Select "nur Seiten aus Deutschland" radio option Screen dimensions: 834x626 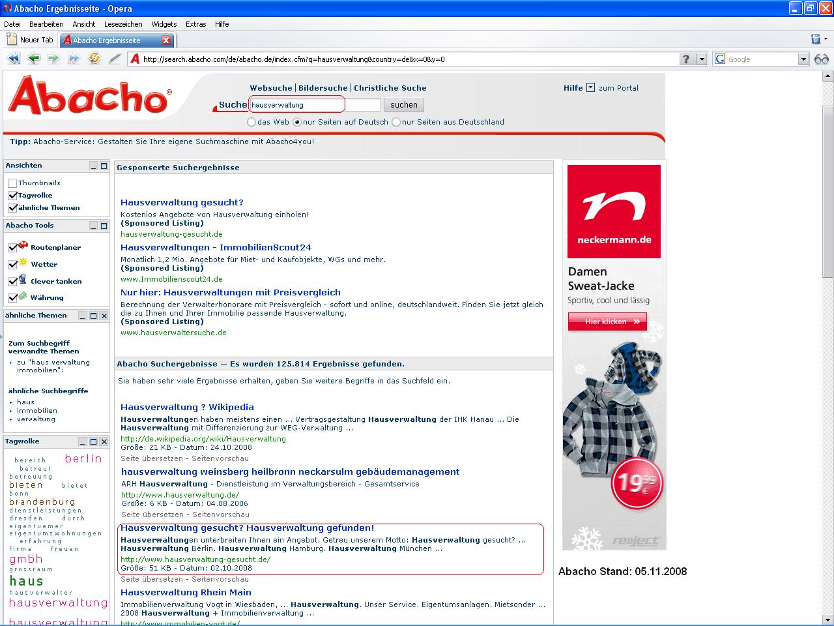396,122
